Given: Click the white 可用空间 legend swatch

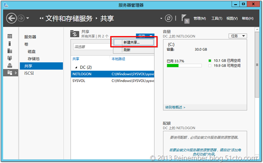Looking at the screenshot, I should (210, 66).
